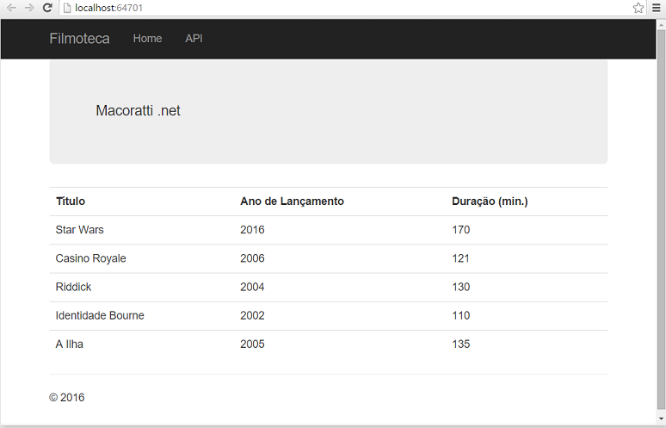Select the Casino Royale table row
This screenshot has width=666, height=428.
[x=329, y=258]
